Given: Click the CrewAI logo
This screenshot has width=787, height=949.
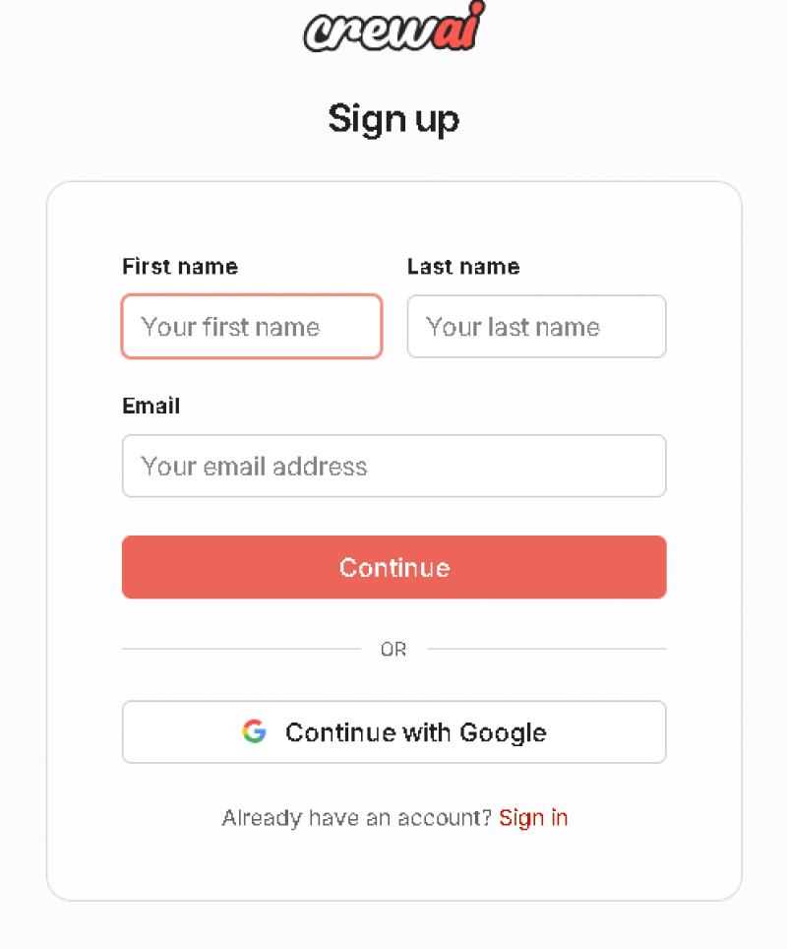Looking at the screenshot, I should point(393,28).
